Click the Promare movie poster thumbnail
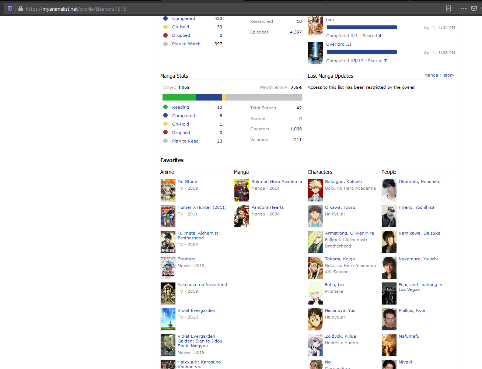The width and height of the screenshot is (482, 369). coord(168,268)
